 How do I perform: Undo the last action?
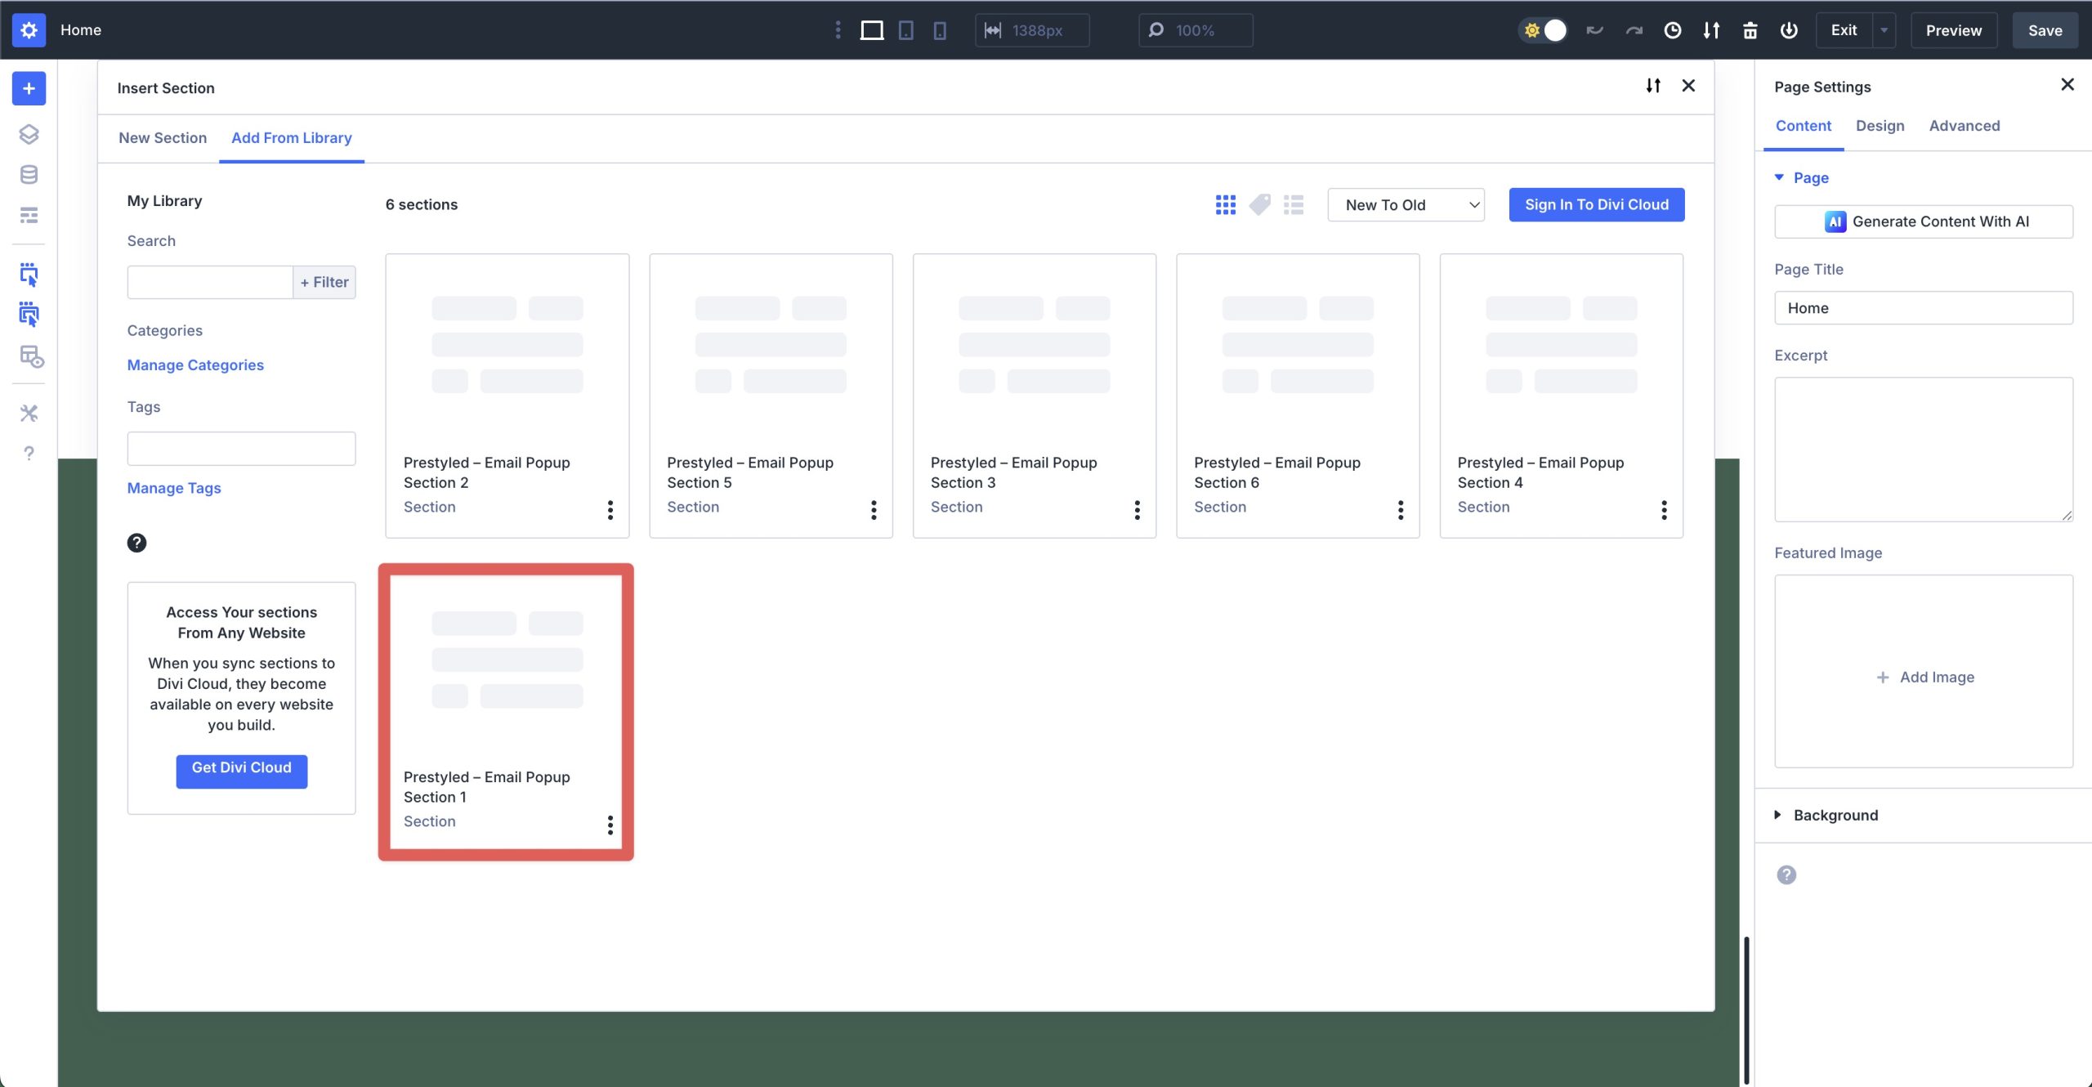[x=1593, y=29]
